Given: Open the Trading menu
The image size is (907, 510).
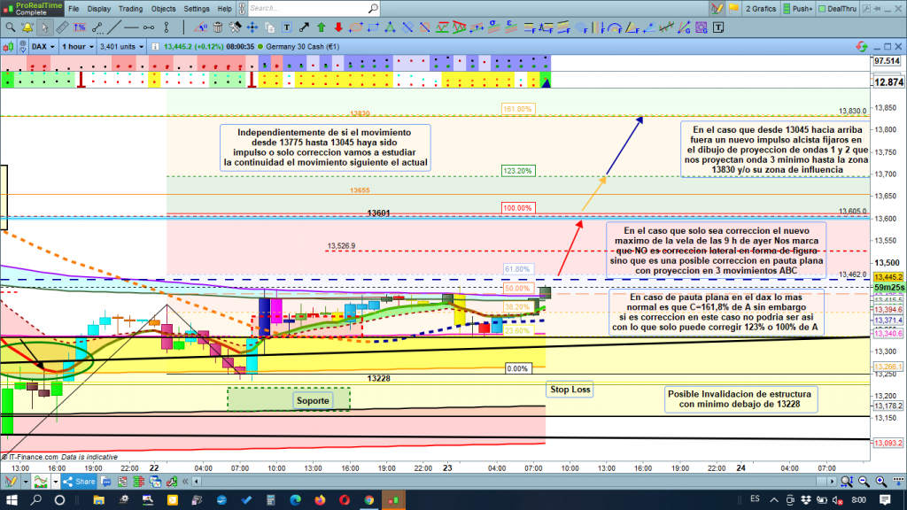Looking at the screenshot, I should point(130,8).
